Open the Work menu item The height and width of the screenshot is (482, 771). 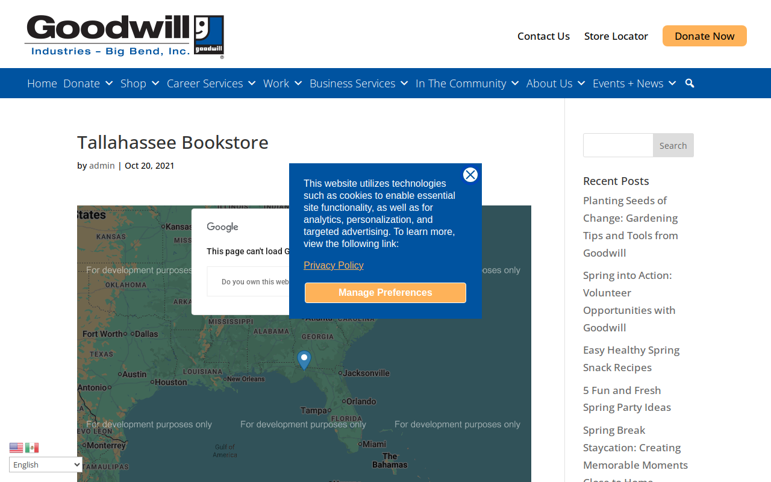click(276, 83)
